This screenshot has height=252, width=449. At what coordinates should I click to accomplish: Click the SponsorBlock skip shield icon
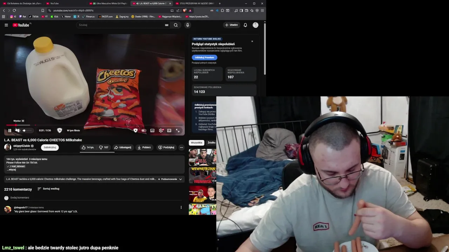click(60, 130)
